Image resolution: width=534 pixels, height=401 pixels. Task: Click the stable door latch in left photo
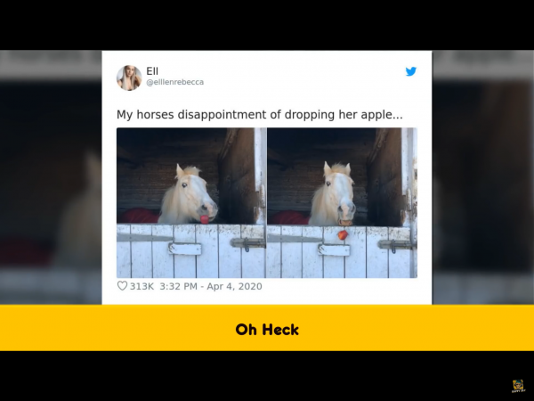pos(247,243)
